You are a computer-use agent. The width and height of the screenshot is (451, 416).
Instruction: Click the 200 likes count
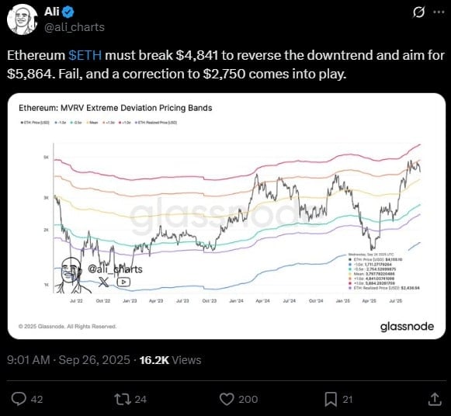coord(248,400)
